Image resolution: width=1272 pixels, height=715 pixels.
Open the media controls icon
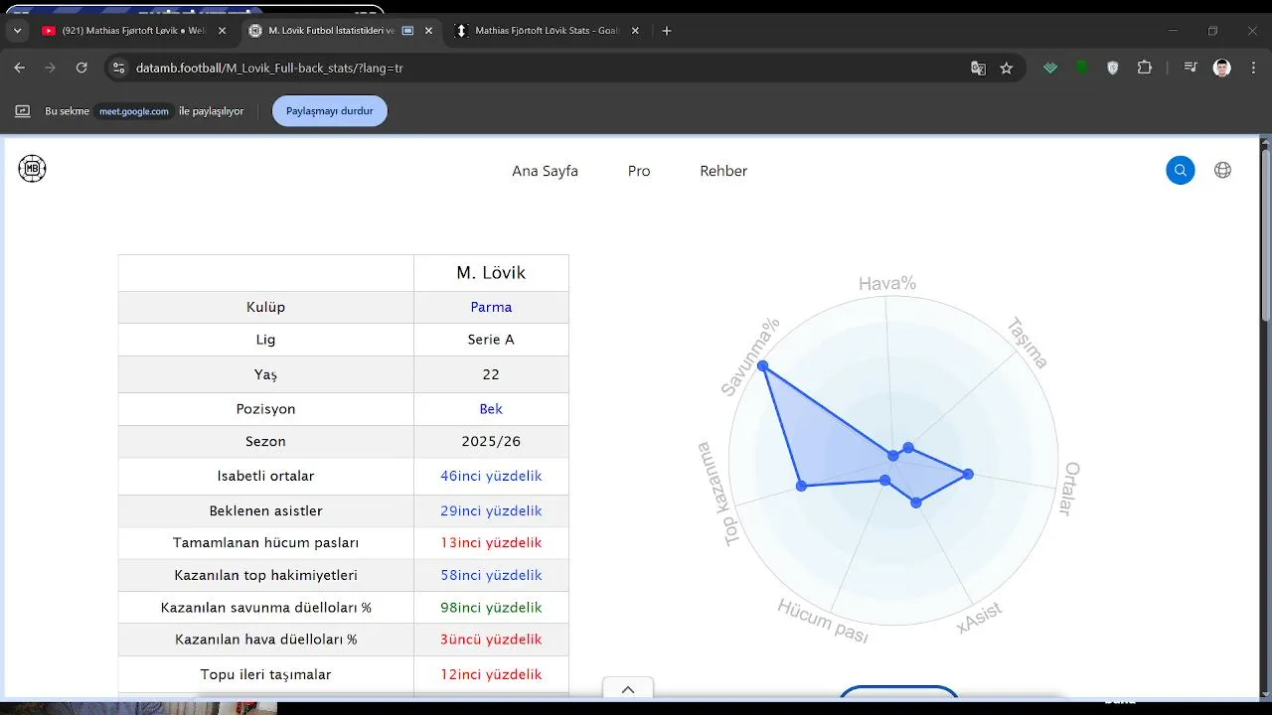click(x=1191, y=68)
